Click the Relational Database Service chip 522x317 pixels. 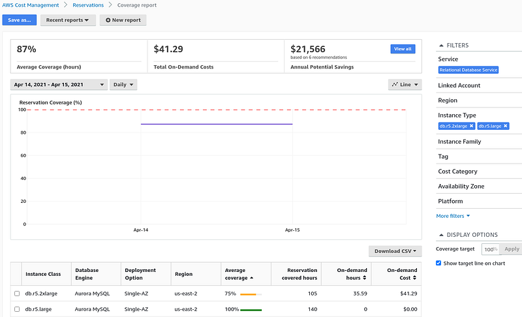(x=468, y=70)
